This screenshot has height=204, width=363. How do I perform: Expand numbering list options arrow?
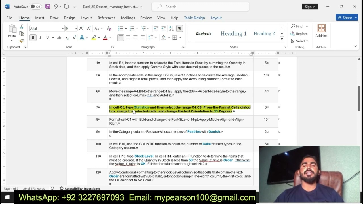click(x=137, y=29)
